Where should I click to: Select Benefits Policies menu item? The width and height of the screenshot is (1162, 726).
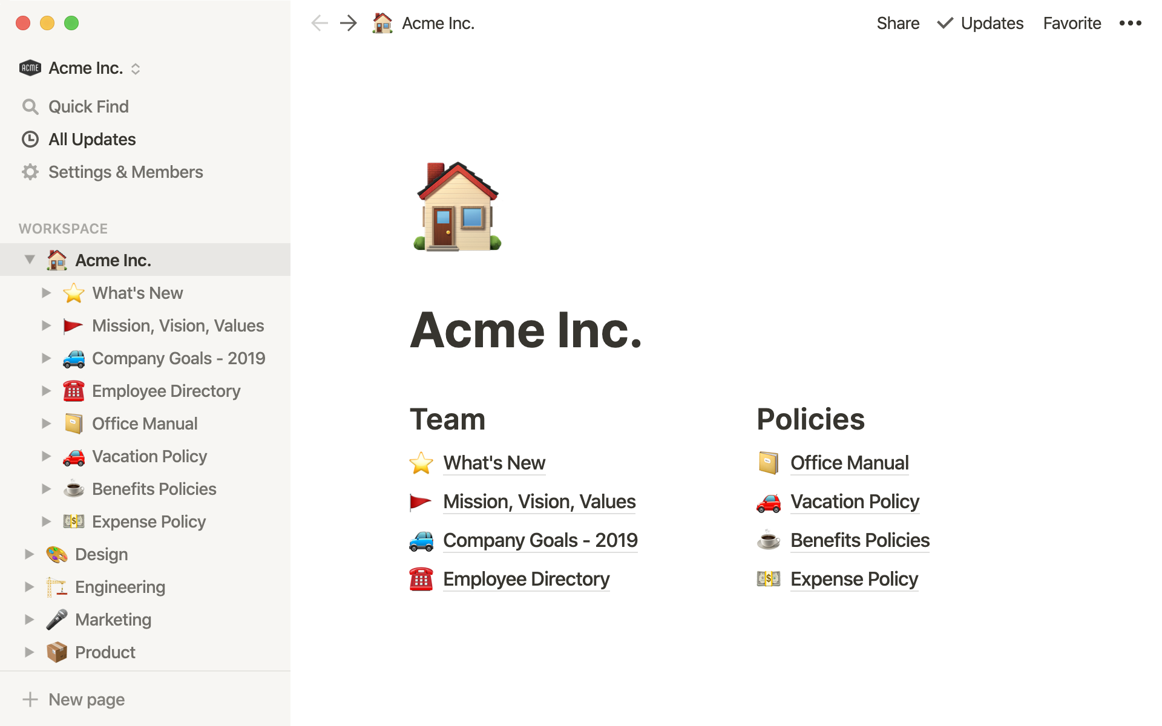(x=155, y=488)
